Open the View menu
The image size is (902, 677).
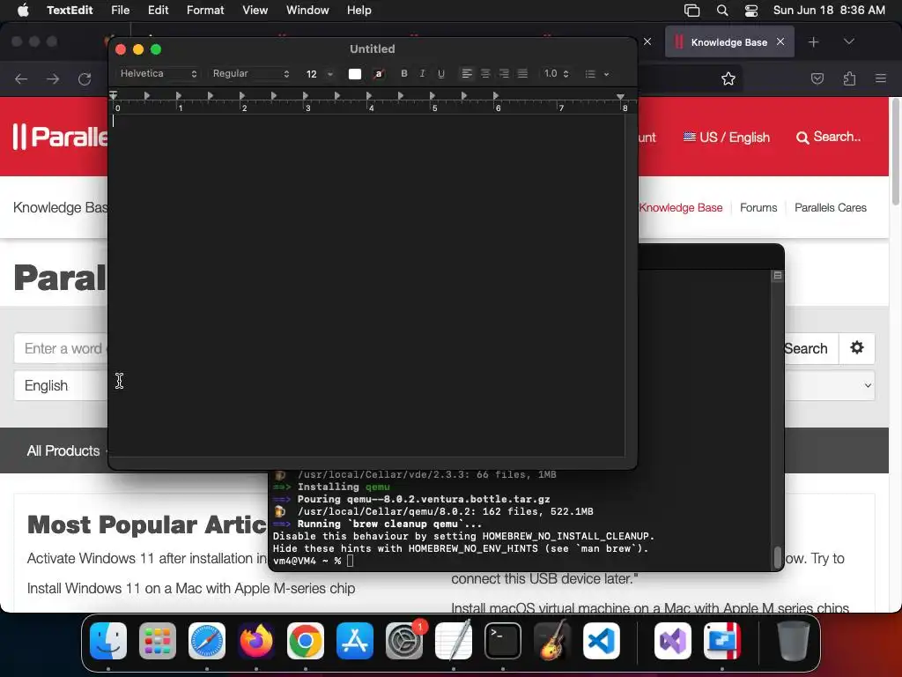(255, 10)
